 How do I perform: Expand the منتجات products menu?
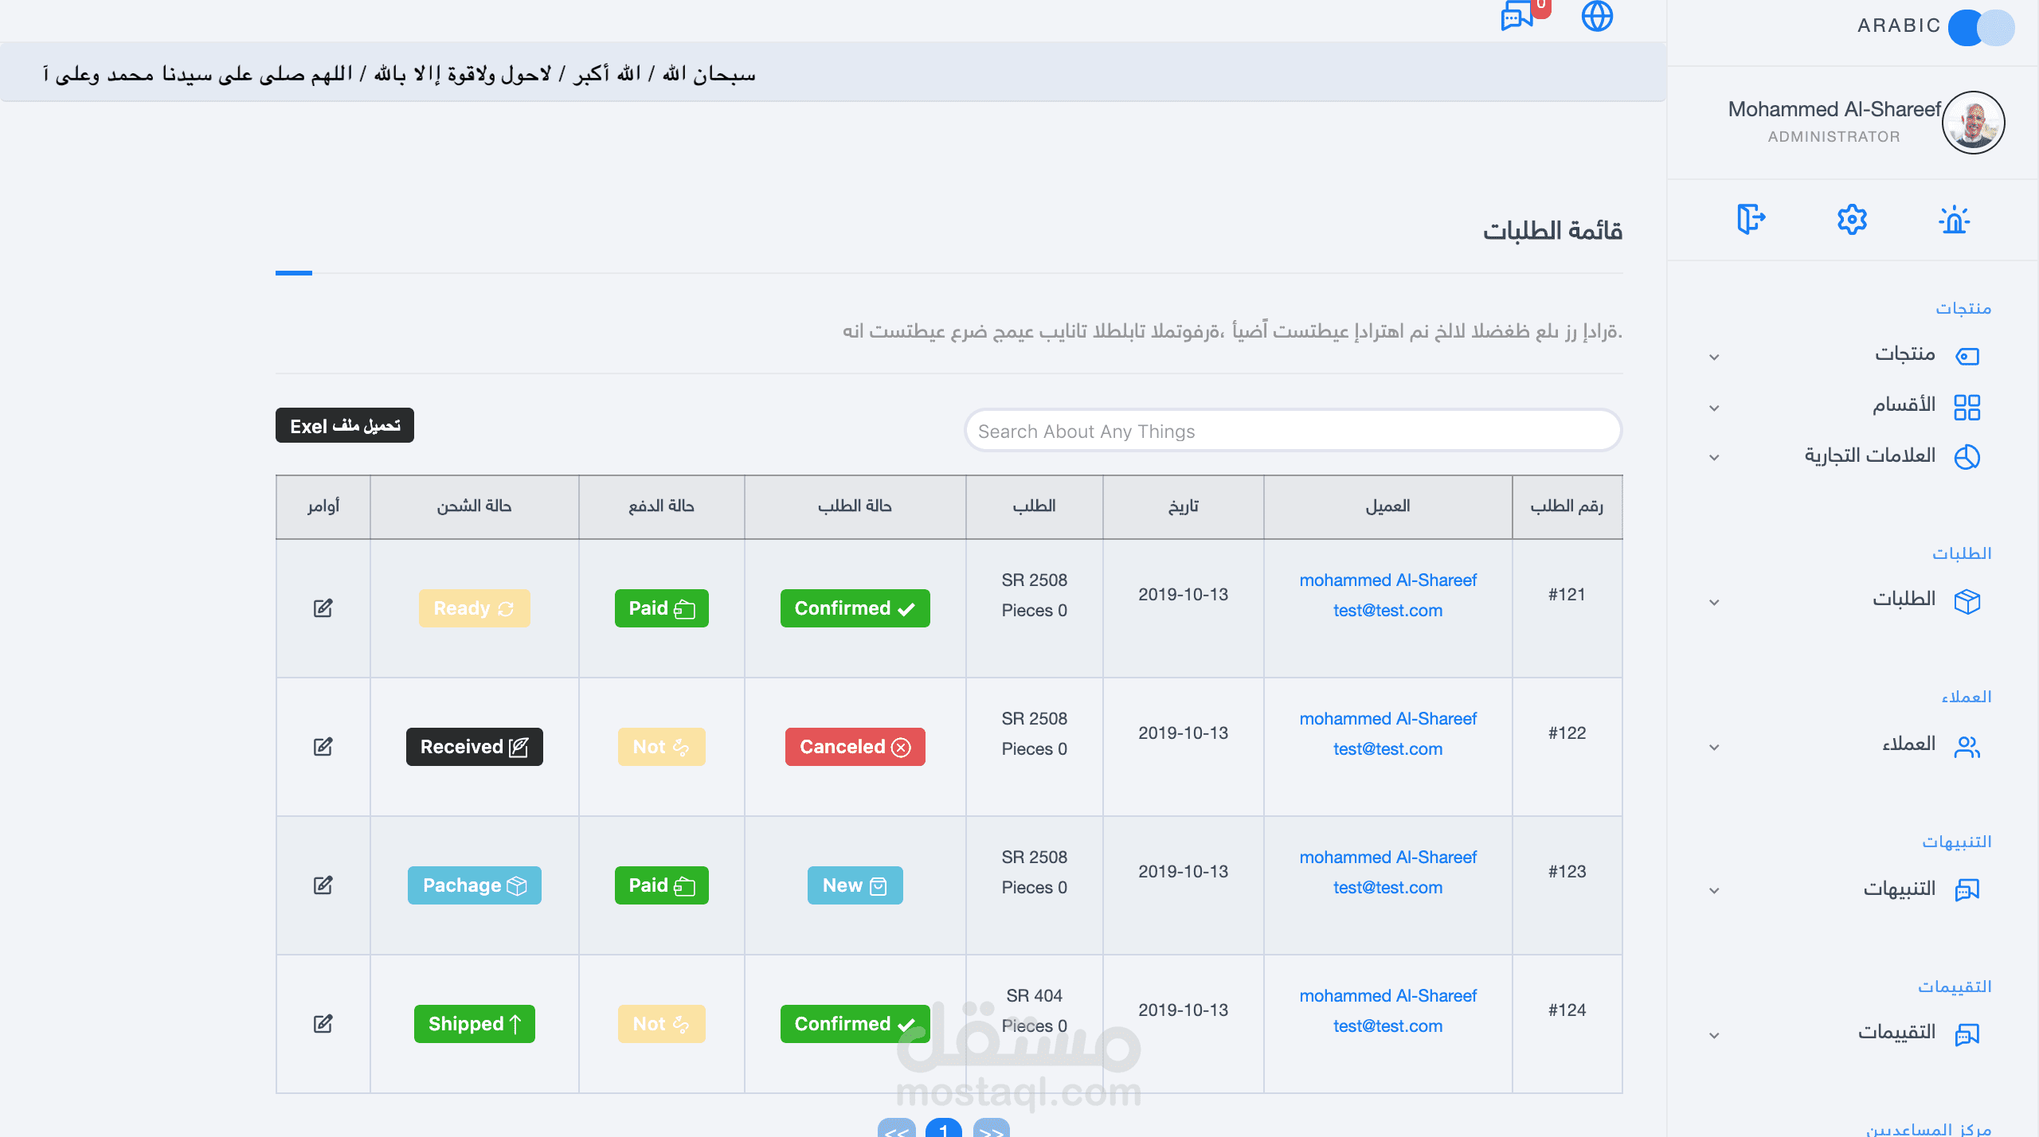(1904, 354)
